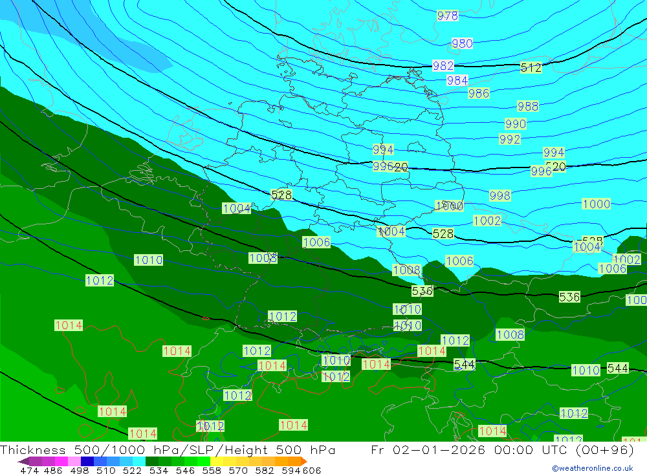Select the 982 pressure label
Image resolution: width=647 pixels, height=474 pixels.
[x=443, y=65]
